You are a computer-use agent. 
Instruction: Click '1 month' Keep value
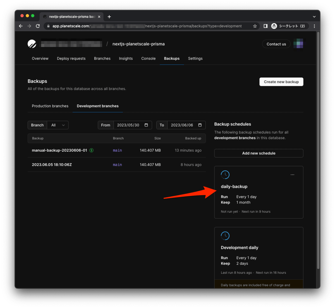coord(243,202)
